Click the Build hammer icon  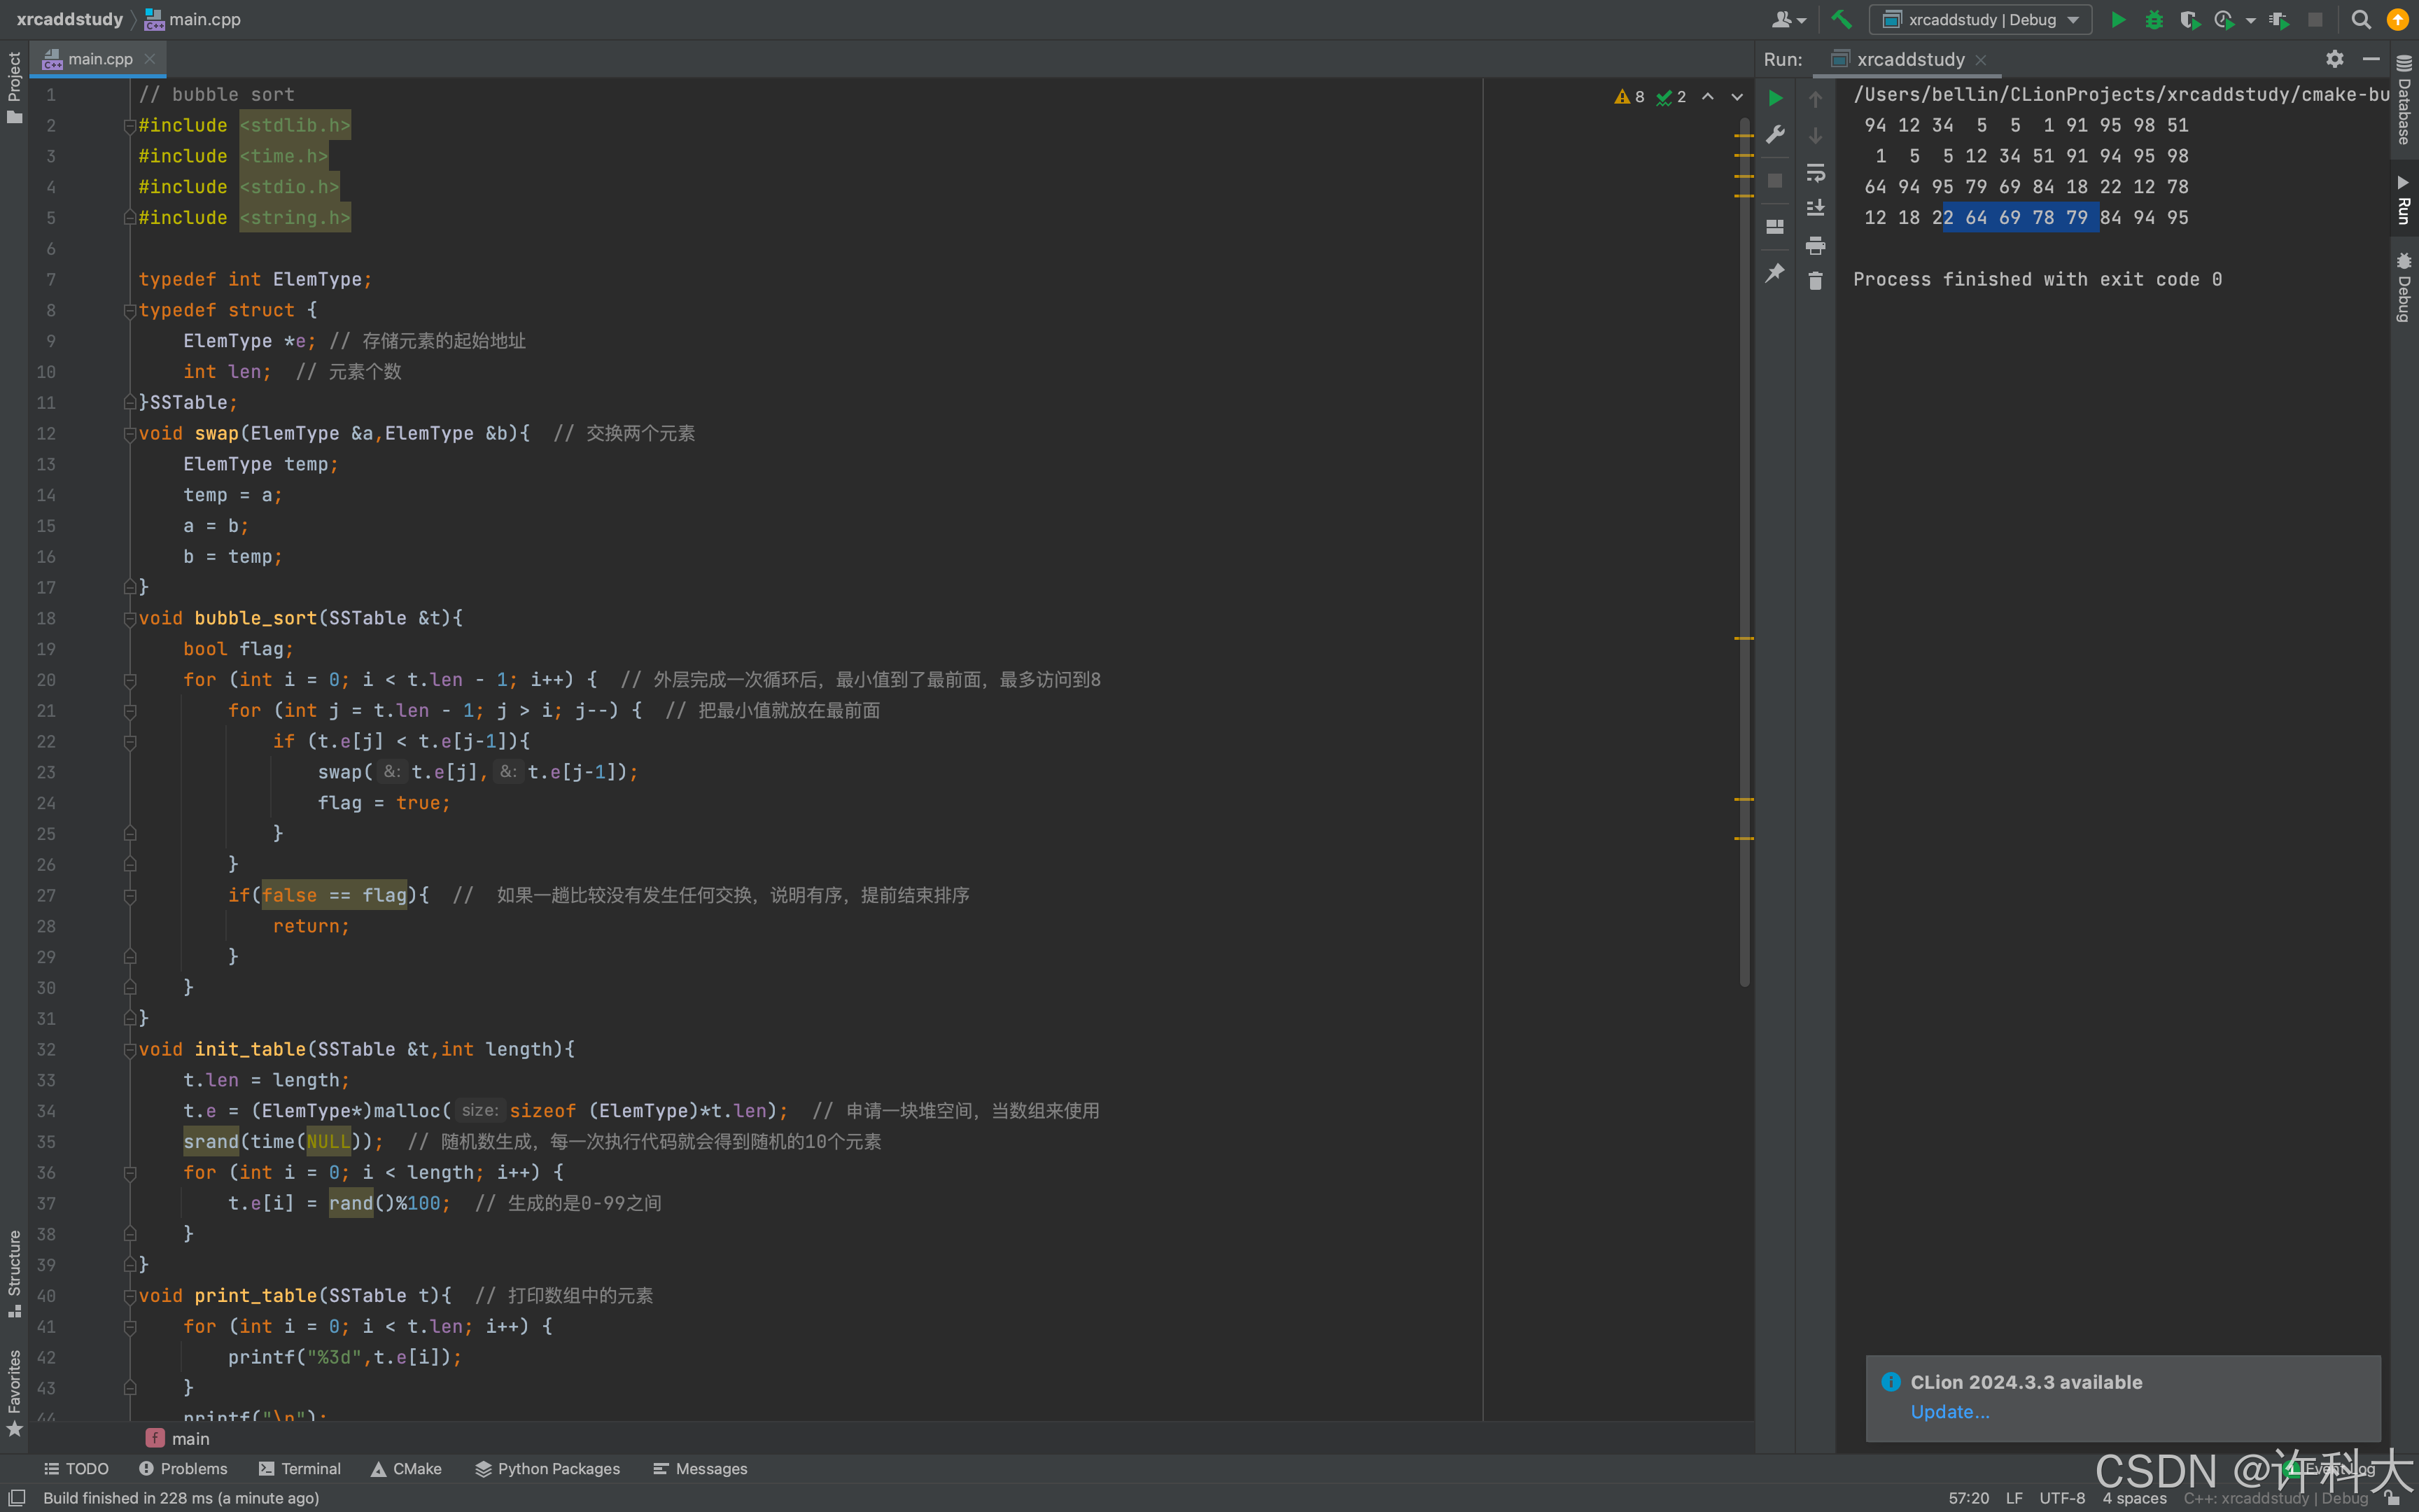coord(1840,19)
